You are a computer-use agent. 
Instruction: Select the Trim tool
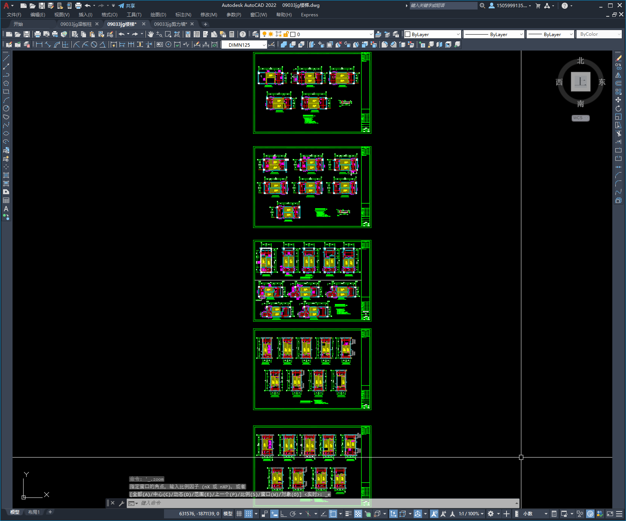point(618,133)
